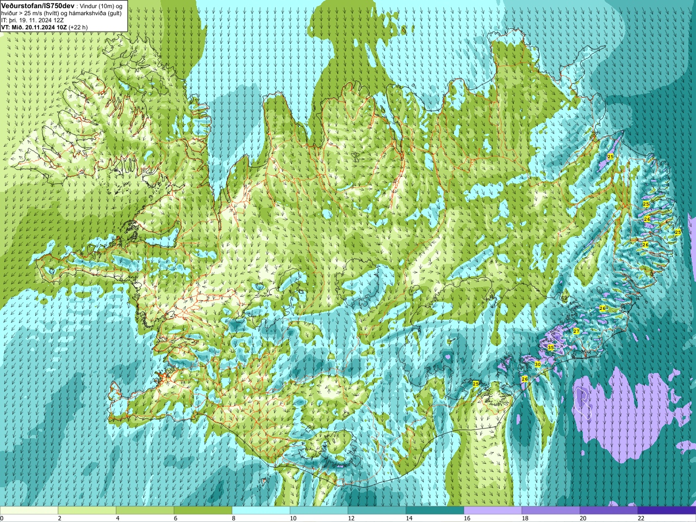Image resolution: width=696 pixels, height=522 pixels.
Task: Click the legend tick label "8"
Action: click(234, 518)
